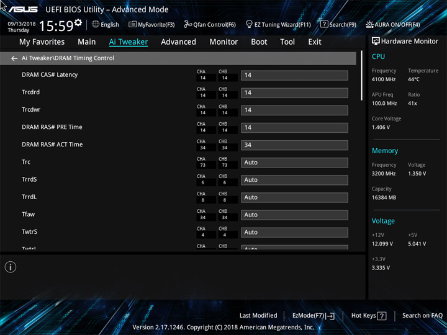
Task: Click the Trcdrd value field
Action: coord(294,92)
